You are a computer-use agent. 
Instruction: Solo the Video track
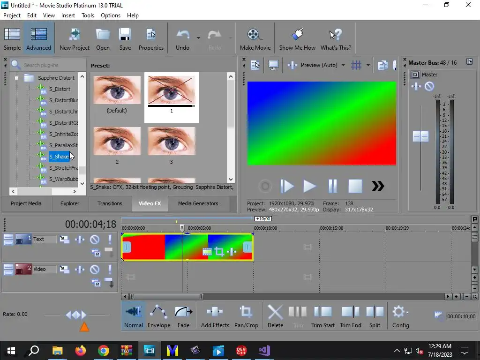coord(110,269)
